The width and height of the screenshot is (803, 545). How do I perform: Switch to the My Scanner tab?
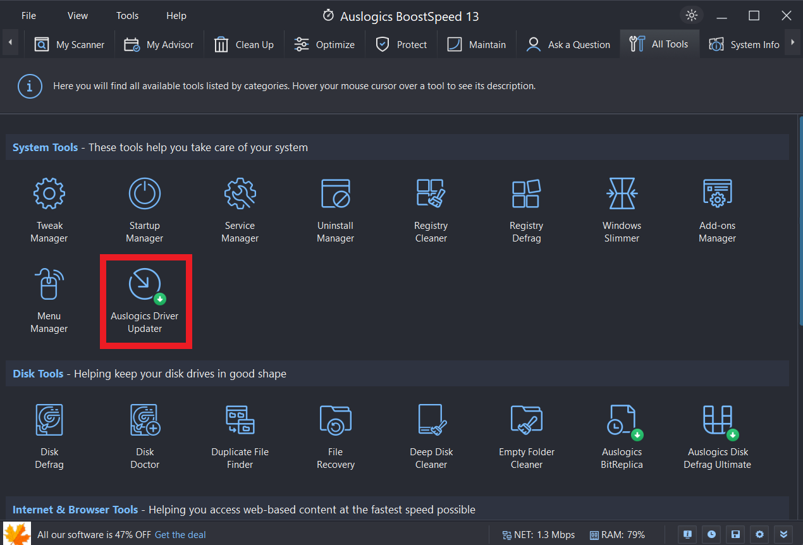69,44
